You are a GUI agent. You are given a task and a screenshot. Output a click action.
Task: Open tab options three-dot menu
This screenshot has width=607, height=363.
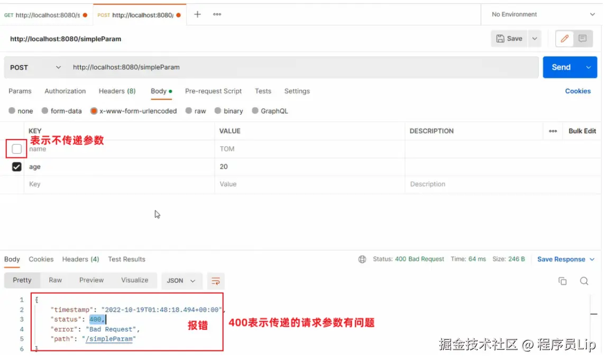pyautogui.click(x=217, y=14)
